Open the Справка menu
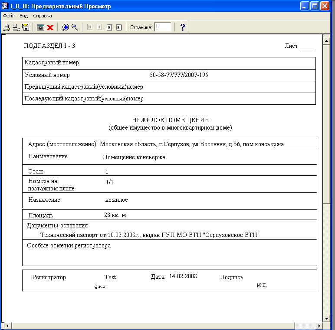Viewport: 335px width, 330px height. click(x=42, y=16)
